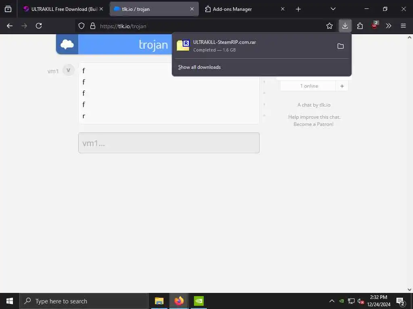413x309 pixels.
Task: Reload the current page
Action: 39,26
